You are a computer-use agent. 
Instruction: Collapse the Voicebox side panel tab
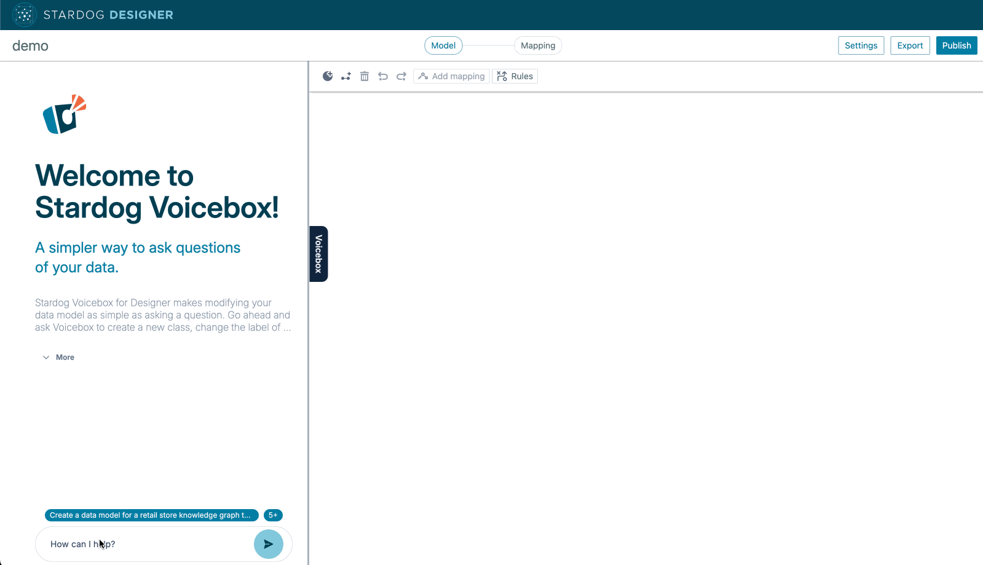coord(318,254)
